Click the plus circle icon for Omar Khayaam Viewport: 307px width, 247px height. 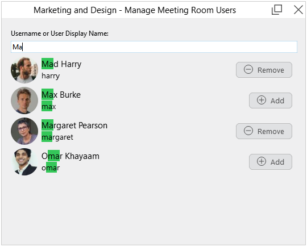pos(262,161)
